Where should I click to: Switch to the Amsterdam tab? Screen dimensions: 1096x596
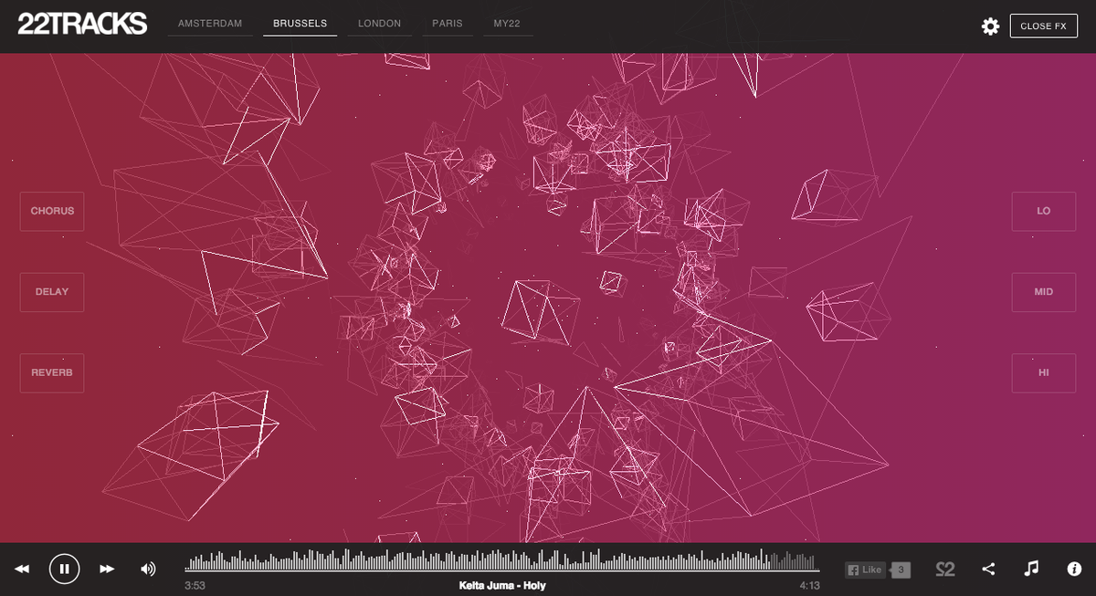pyautogui.click(x=210, y=24)
